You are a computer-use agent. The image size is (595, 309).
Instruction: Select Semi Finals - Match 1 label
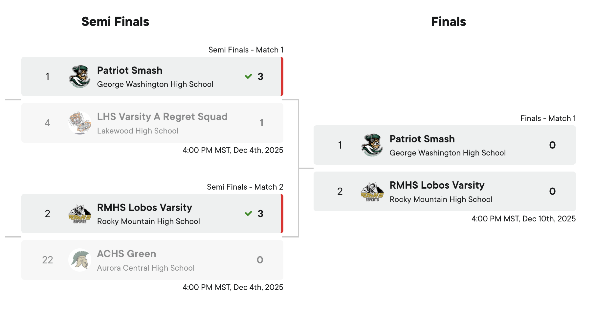[246, 50]
